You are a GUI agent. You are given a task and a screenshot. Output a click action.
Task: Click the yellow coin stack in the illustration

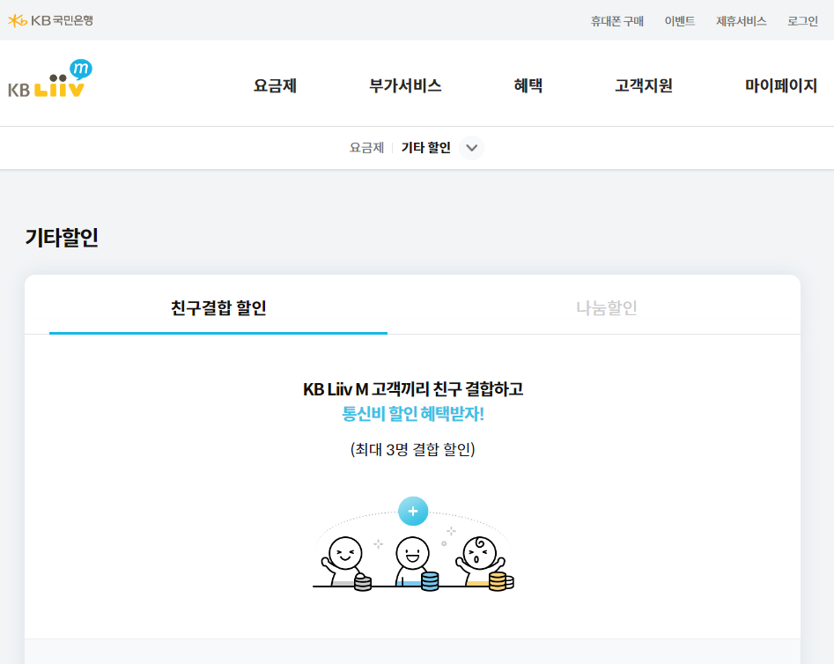498,579
